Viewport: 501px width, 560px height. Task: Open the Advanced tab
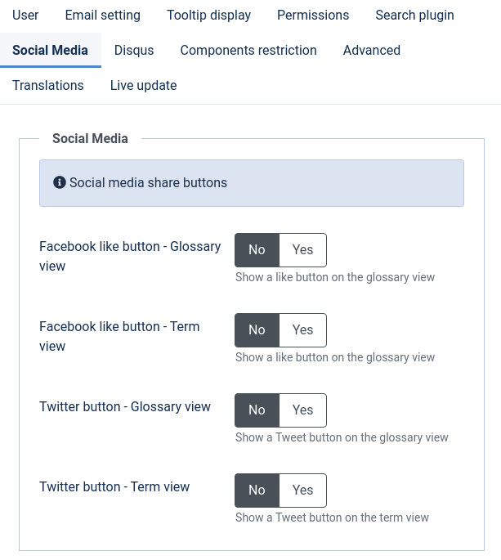(372, 51)
